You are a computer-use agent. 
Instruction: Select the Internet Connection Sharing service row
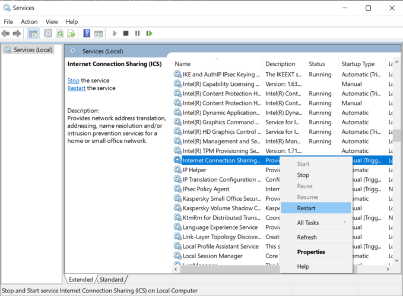coord(283,160)
